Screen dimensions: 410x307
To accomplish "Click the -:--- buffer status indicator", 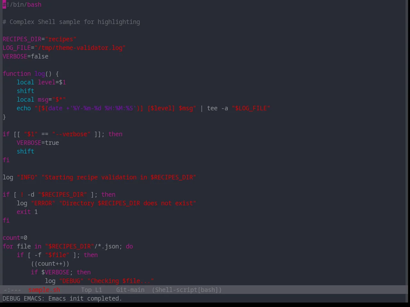I will tap(12, 290).
